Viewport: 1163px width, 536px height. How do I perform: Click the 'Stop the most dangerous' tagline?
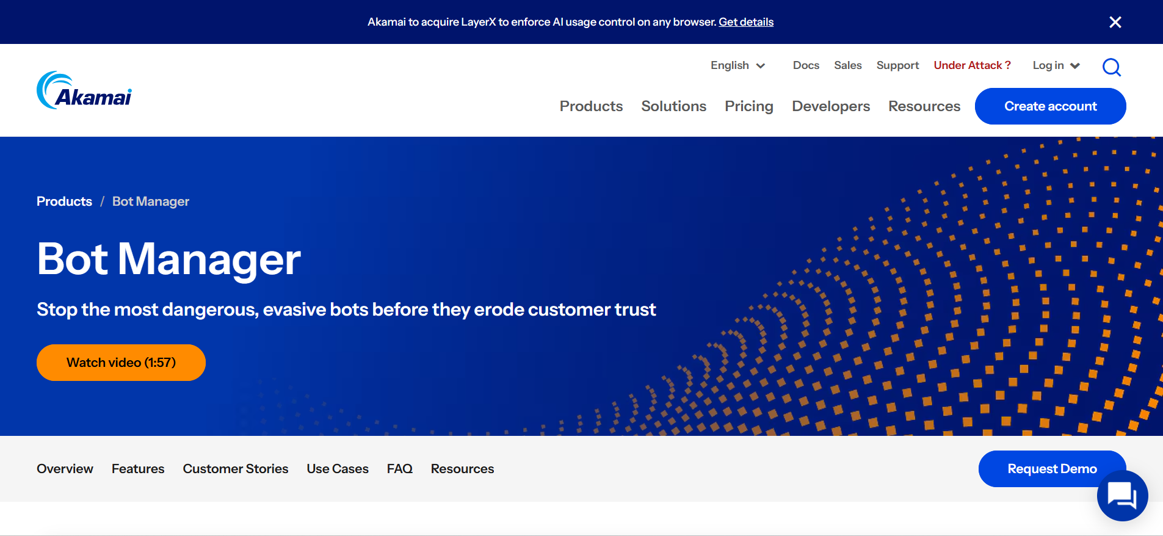click(346, 310)
